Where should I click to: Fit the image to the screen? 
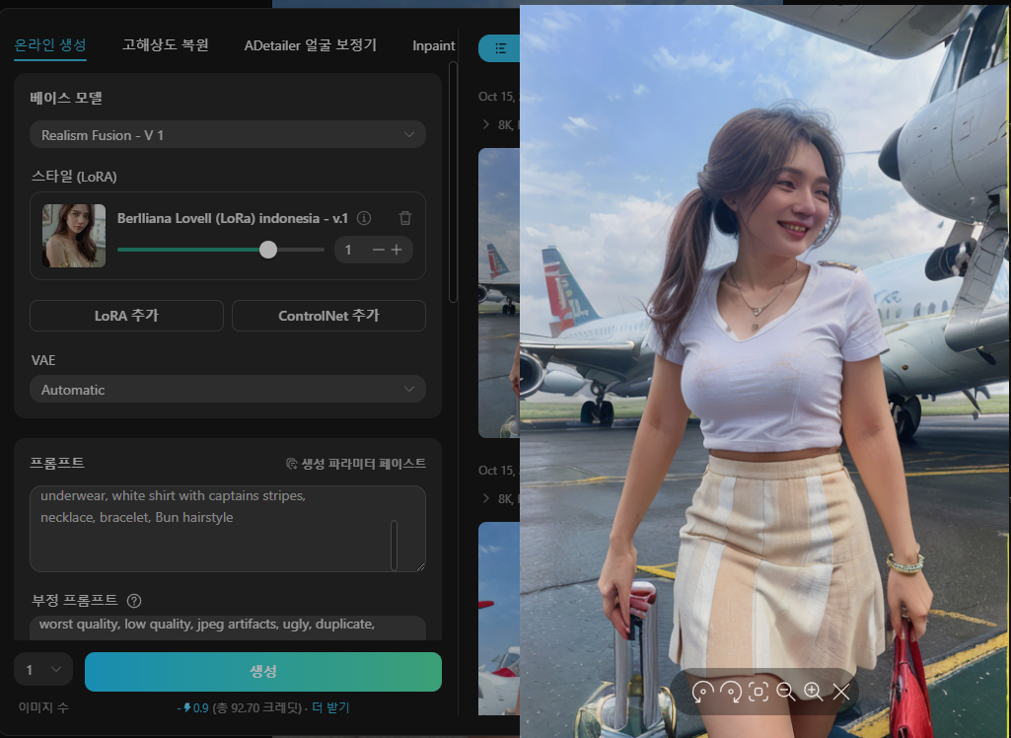(758, 693)
